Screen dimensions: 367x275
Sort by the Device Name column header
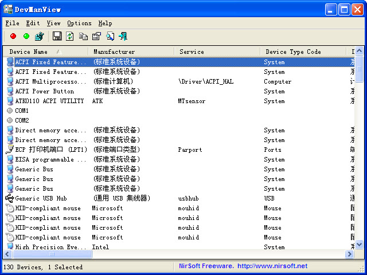point(46,52)
